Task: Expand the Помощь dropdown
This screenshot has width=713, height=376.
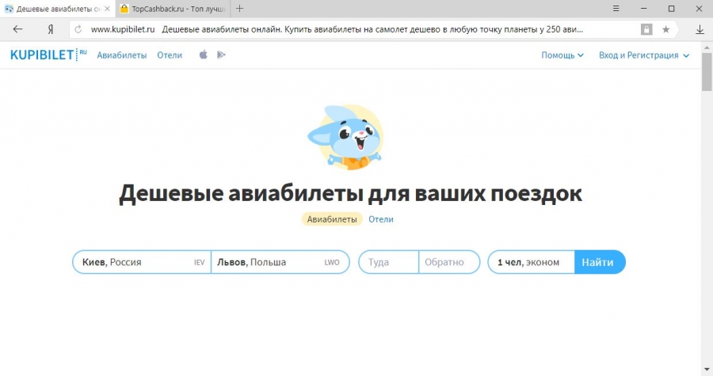Action: (x=562, y=55)
